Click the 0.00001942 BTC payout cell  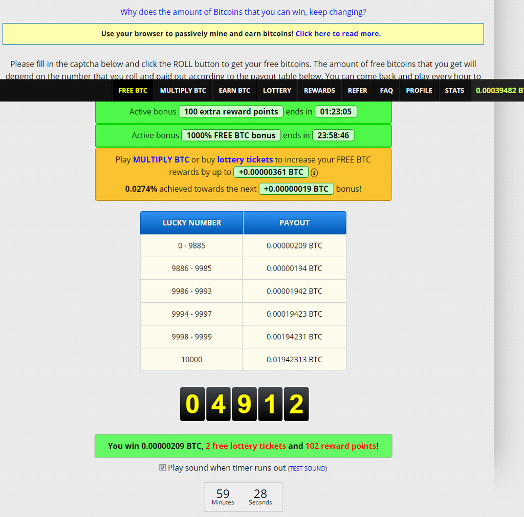pyautogui.click(x=294, y=291)
